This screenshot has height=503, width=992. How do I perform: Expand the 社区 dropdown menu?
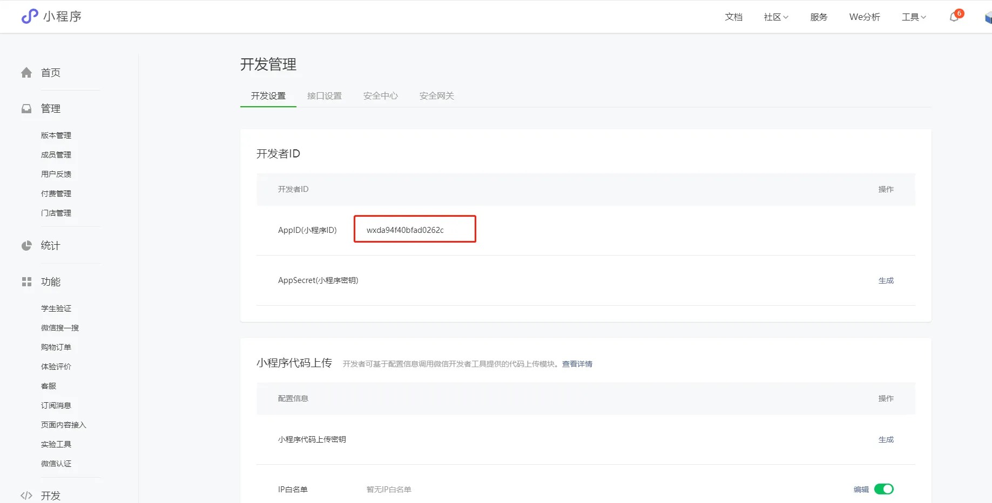click(775, 17)
